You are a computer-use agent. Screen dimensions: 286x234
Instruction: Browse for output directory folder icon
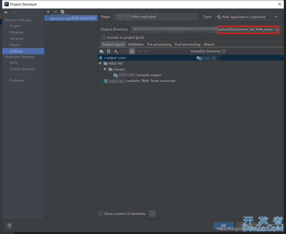pyautogui.click(x=277, y=29)
